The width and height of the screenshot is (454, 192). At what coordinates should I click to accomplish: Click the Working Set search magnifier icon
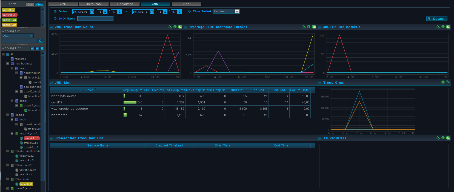tap(40, 41)
